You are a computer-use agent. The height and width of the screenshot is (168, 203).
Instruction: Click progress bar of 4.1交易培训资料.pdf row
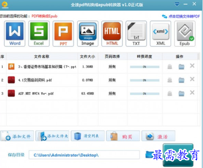pyautogui.click(x=145, y=80)
